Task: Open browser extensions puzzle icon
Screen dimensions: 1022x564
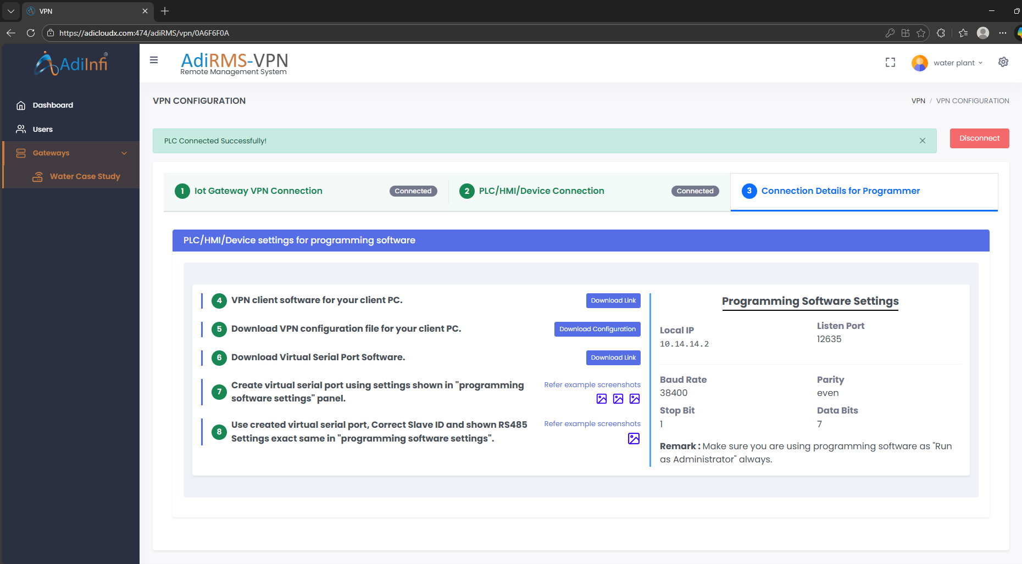Action: point(941,33)
